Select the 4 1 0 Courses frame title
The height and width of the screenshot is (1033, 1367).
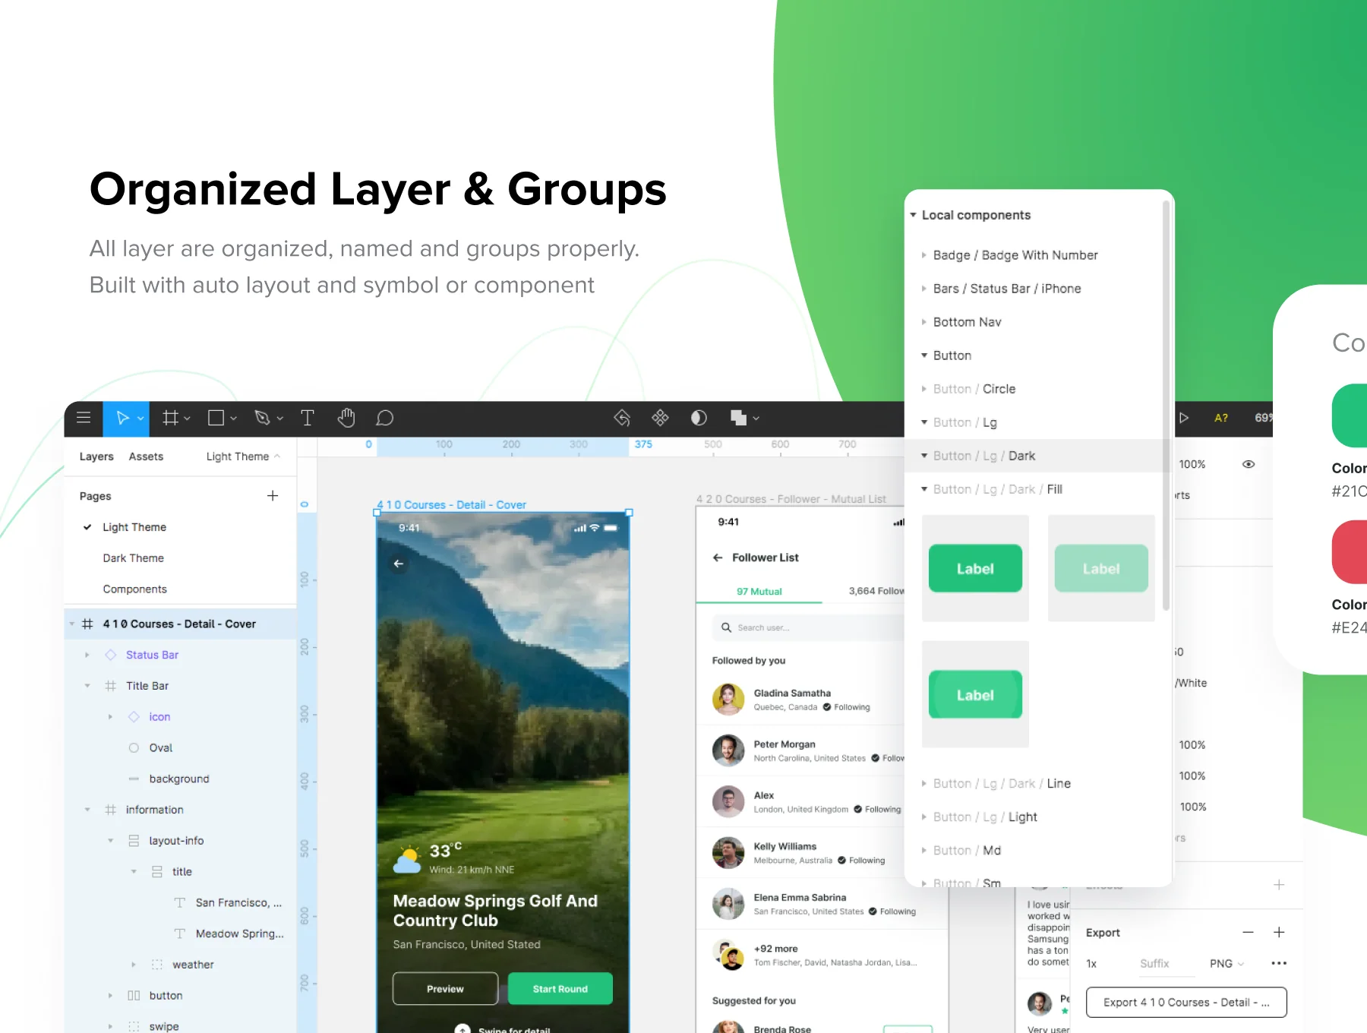(452, 505)
